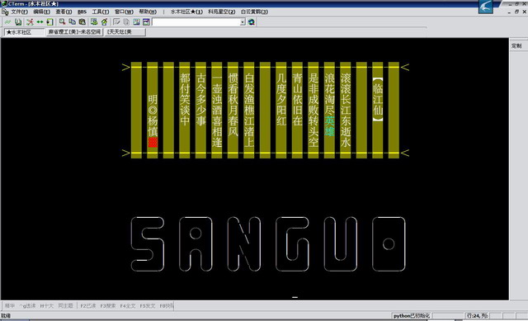Select 科苑星空(2) in the menu bar
Screen dimensions: 528x321
click(222, 12)
